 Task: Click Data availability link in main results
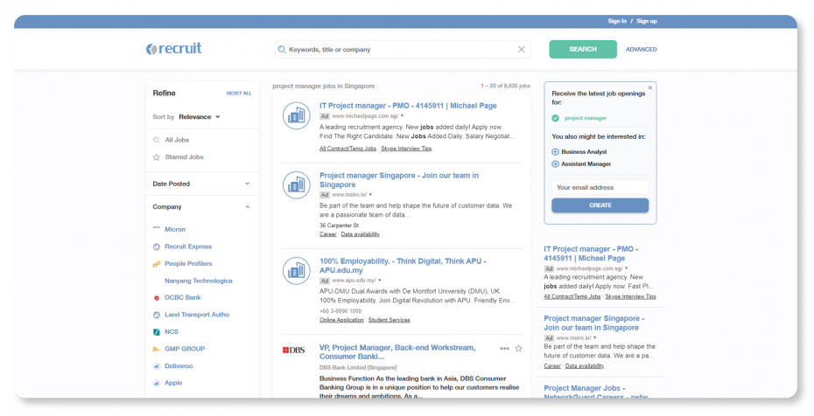coord(361,234)
